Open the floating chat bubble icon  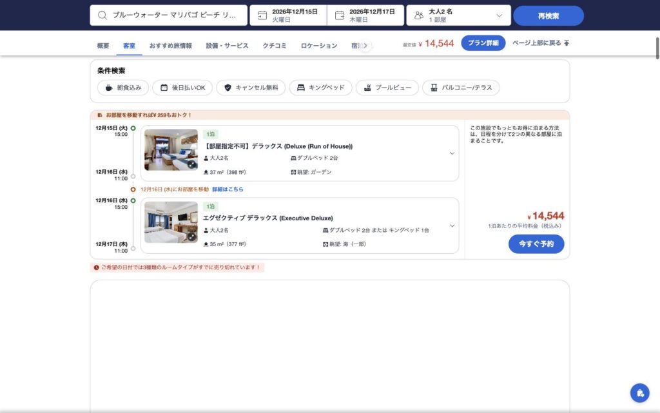[x=640, y=393]
